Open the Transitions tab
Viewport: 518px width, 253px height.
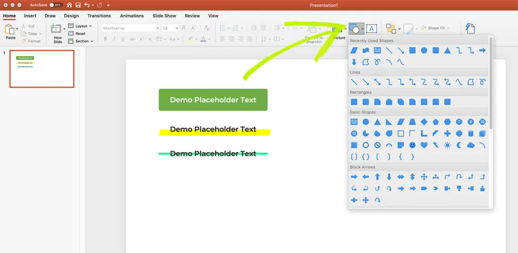99,16
